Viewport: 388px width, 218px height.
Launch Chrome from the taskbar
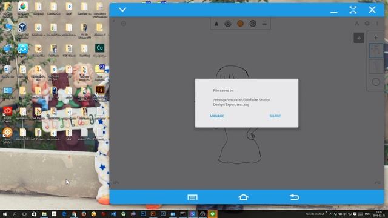(74, 214)
